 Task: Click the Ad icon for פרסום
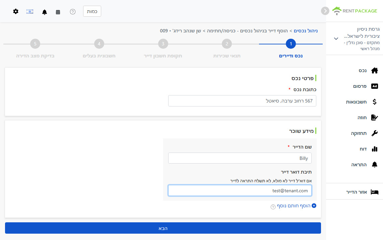click(x=374, y=86)
